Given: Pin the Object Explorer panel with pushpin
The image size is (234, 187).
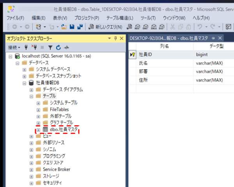Looking at the screenshot, I should click(115, 38).
